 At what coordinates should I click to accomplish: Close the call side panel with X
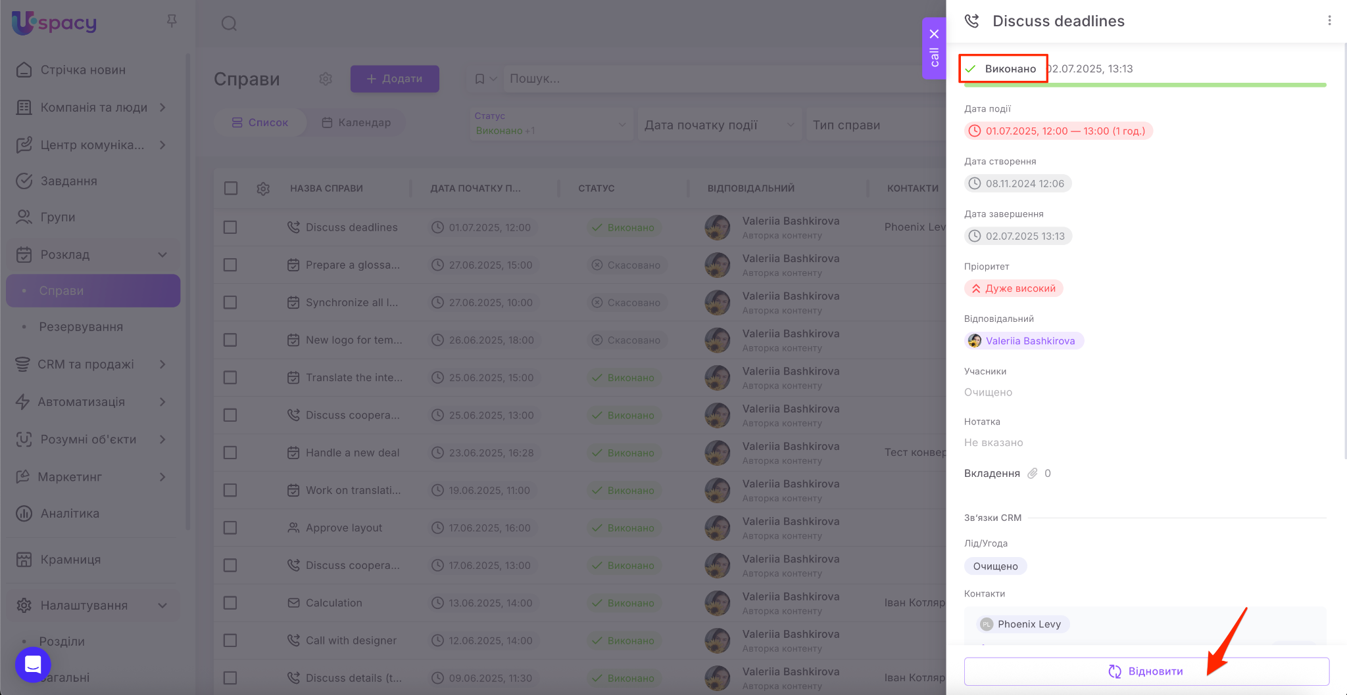pos(934,34)
